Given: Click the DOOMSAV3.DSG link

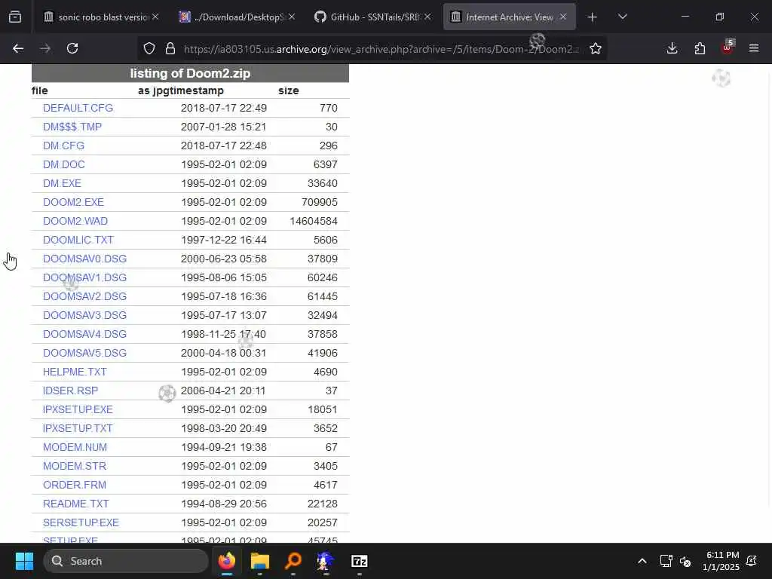Looking at the screenshot, I should 84,315.
